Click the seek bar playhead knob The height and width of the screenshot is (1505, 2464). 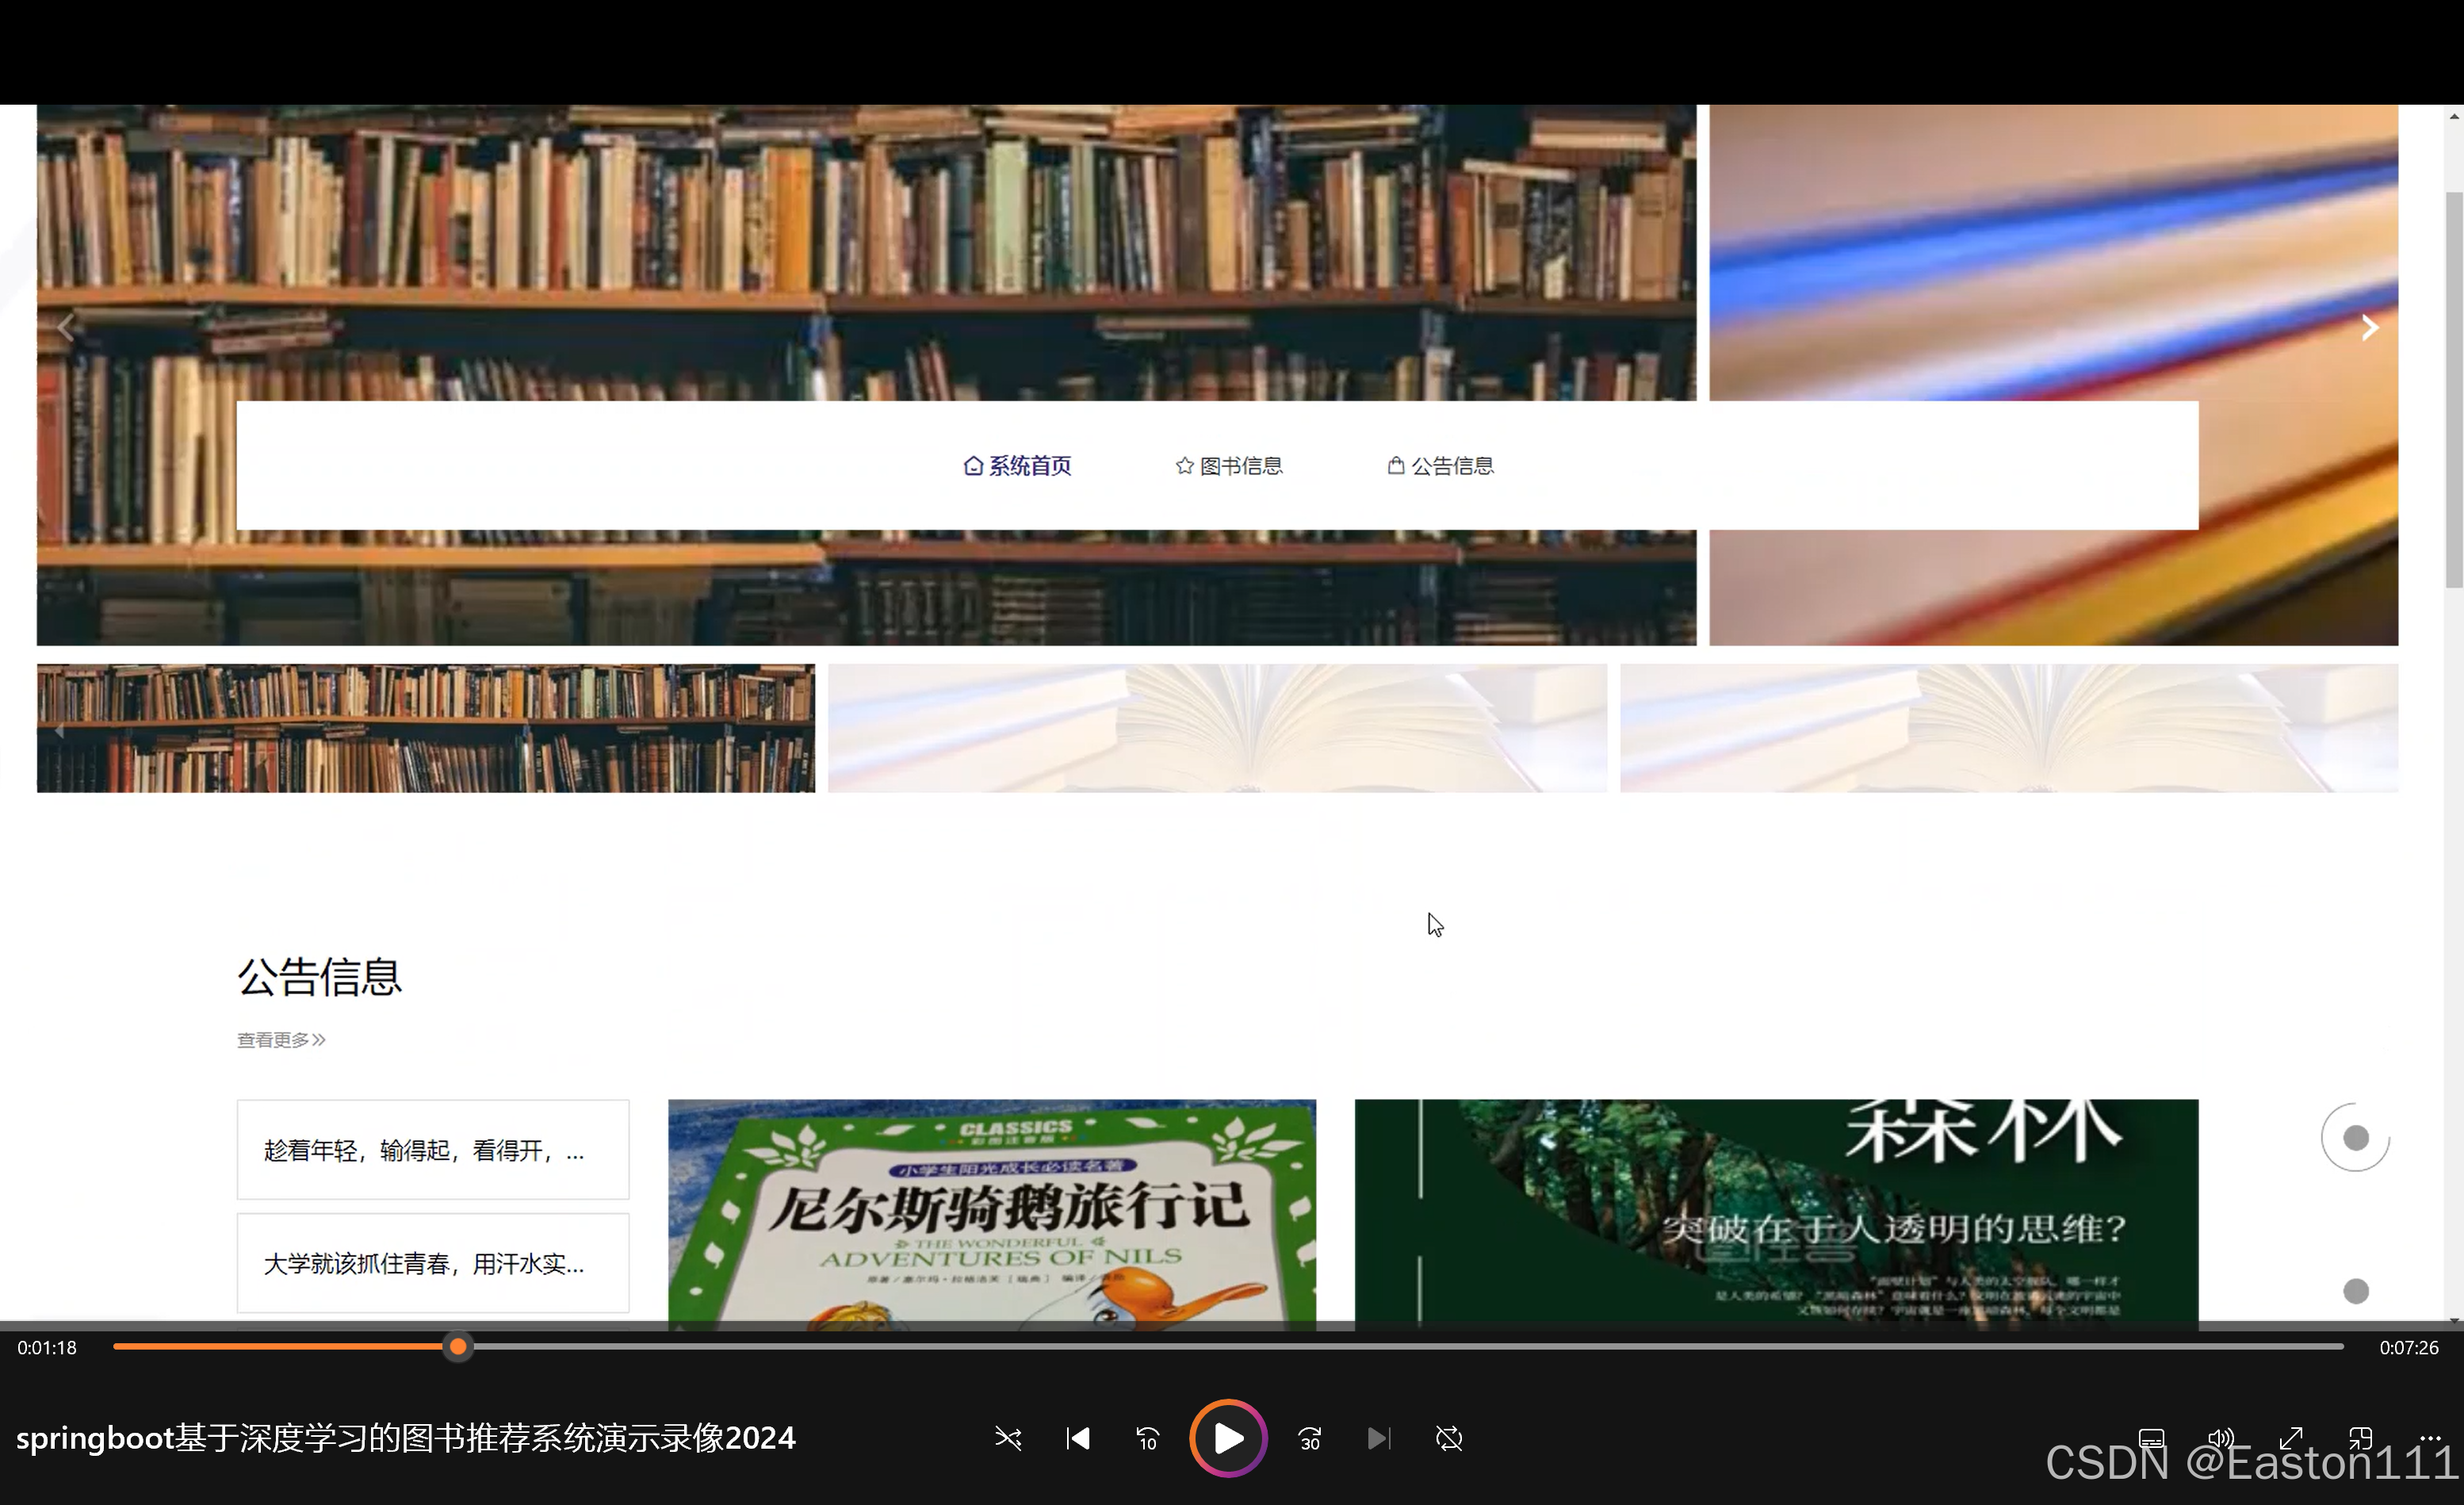458,1347
